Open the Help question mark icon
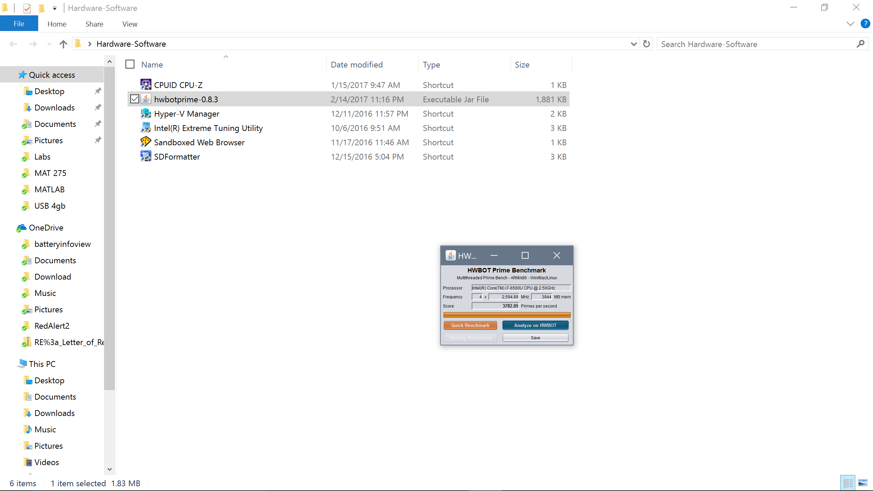This screenshot has height=491, width=873. click(x=865, y=24)
